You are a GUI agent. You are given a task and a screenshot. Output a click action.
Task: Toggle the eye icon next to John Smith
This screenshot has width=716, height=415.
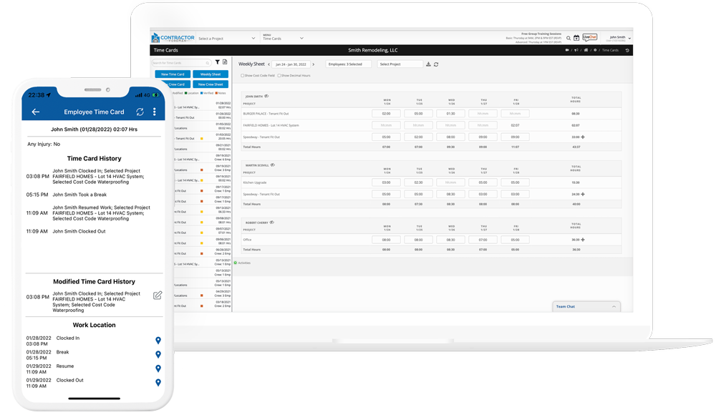(x=267, y=96)
